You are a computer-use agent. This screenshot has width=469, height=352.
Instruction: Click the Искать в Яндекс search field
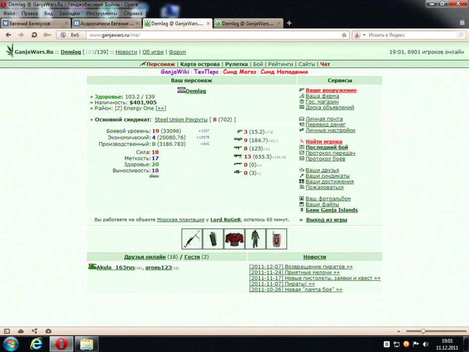pyautogui.click(x=412, y=35)
